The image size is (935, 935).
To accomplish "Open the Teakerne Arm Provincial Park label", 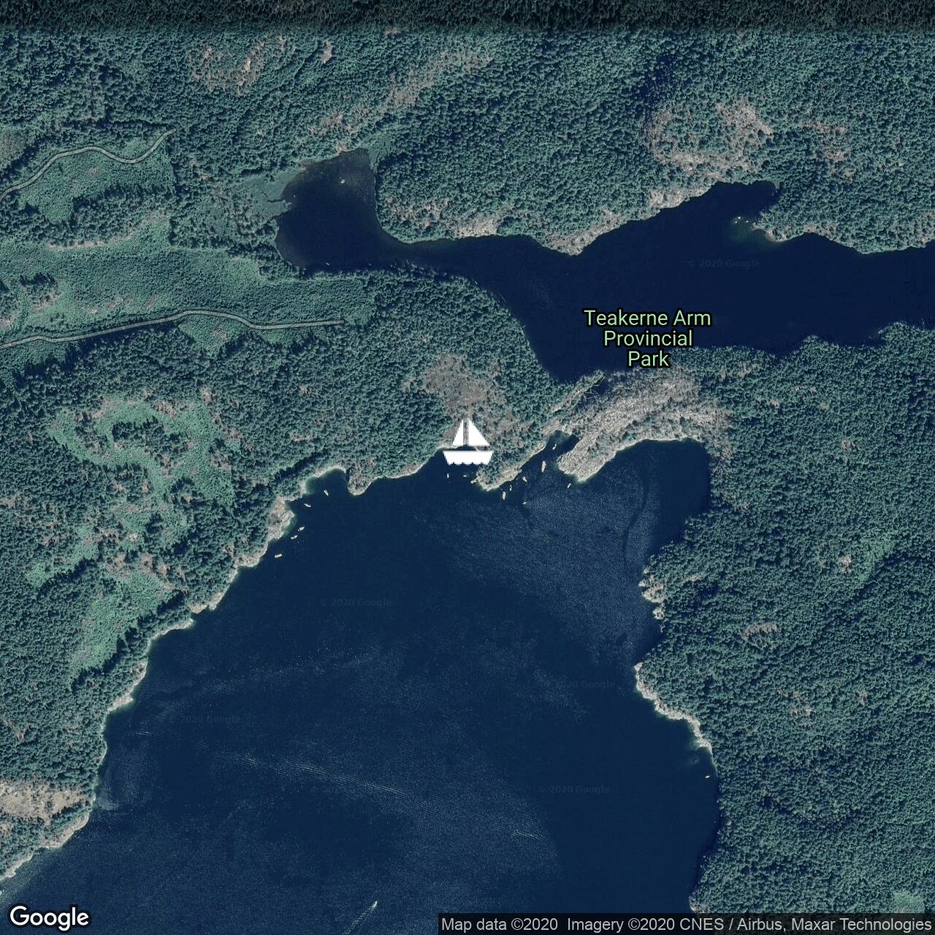I will [646, 338].
